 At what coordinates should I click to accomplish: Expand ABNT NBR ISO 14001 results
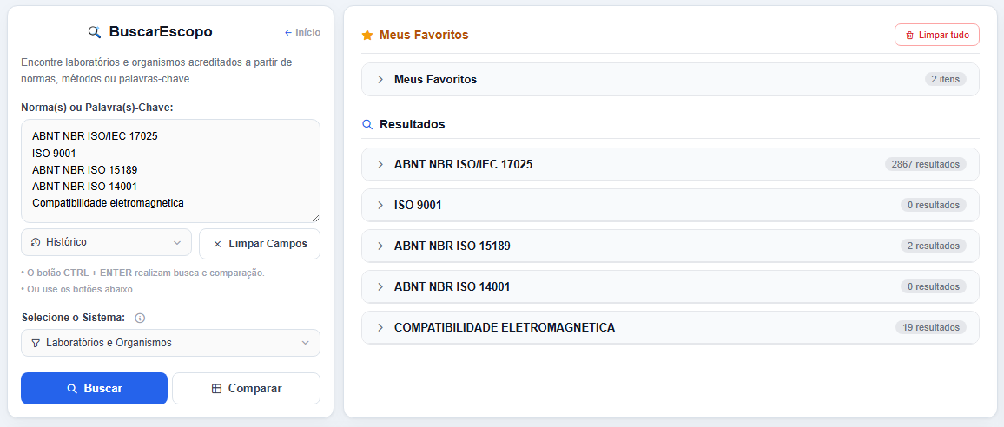pyautogui.click(x=670, y=286)
